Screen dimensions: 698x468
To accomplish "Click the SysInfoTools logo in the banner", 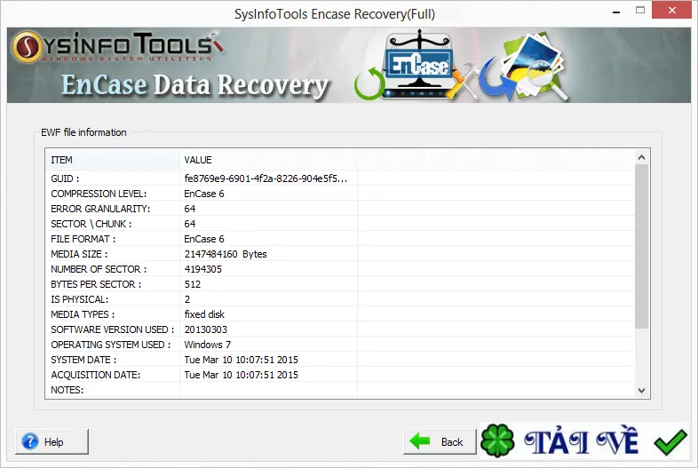I will (x=117, y=47).
